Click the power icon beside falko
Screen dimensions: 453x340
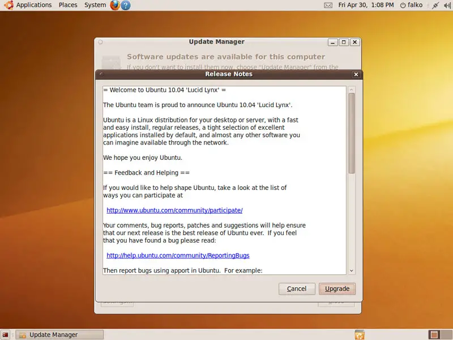click(403, 5)
